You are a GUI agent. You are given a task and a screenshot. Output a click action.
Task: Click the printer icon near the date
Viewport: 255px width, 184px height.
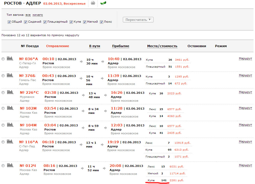[93, 3]
